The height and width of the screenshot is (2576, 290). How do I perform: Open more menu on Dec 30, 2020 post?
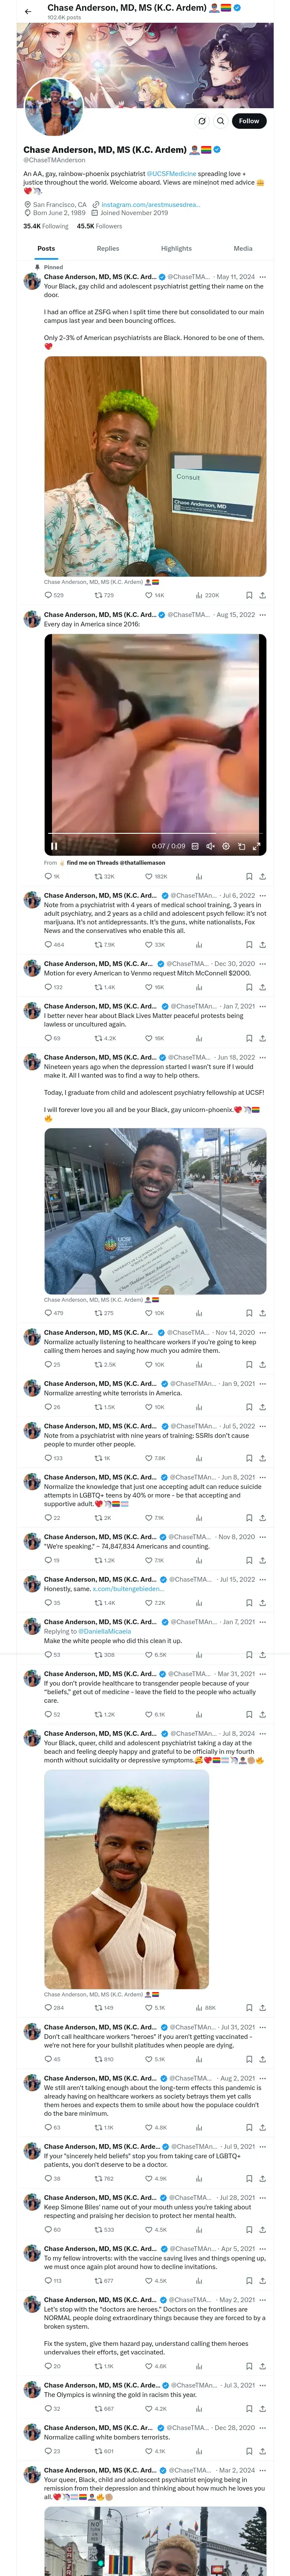pyautogui.click(x=263, y=964)
